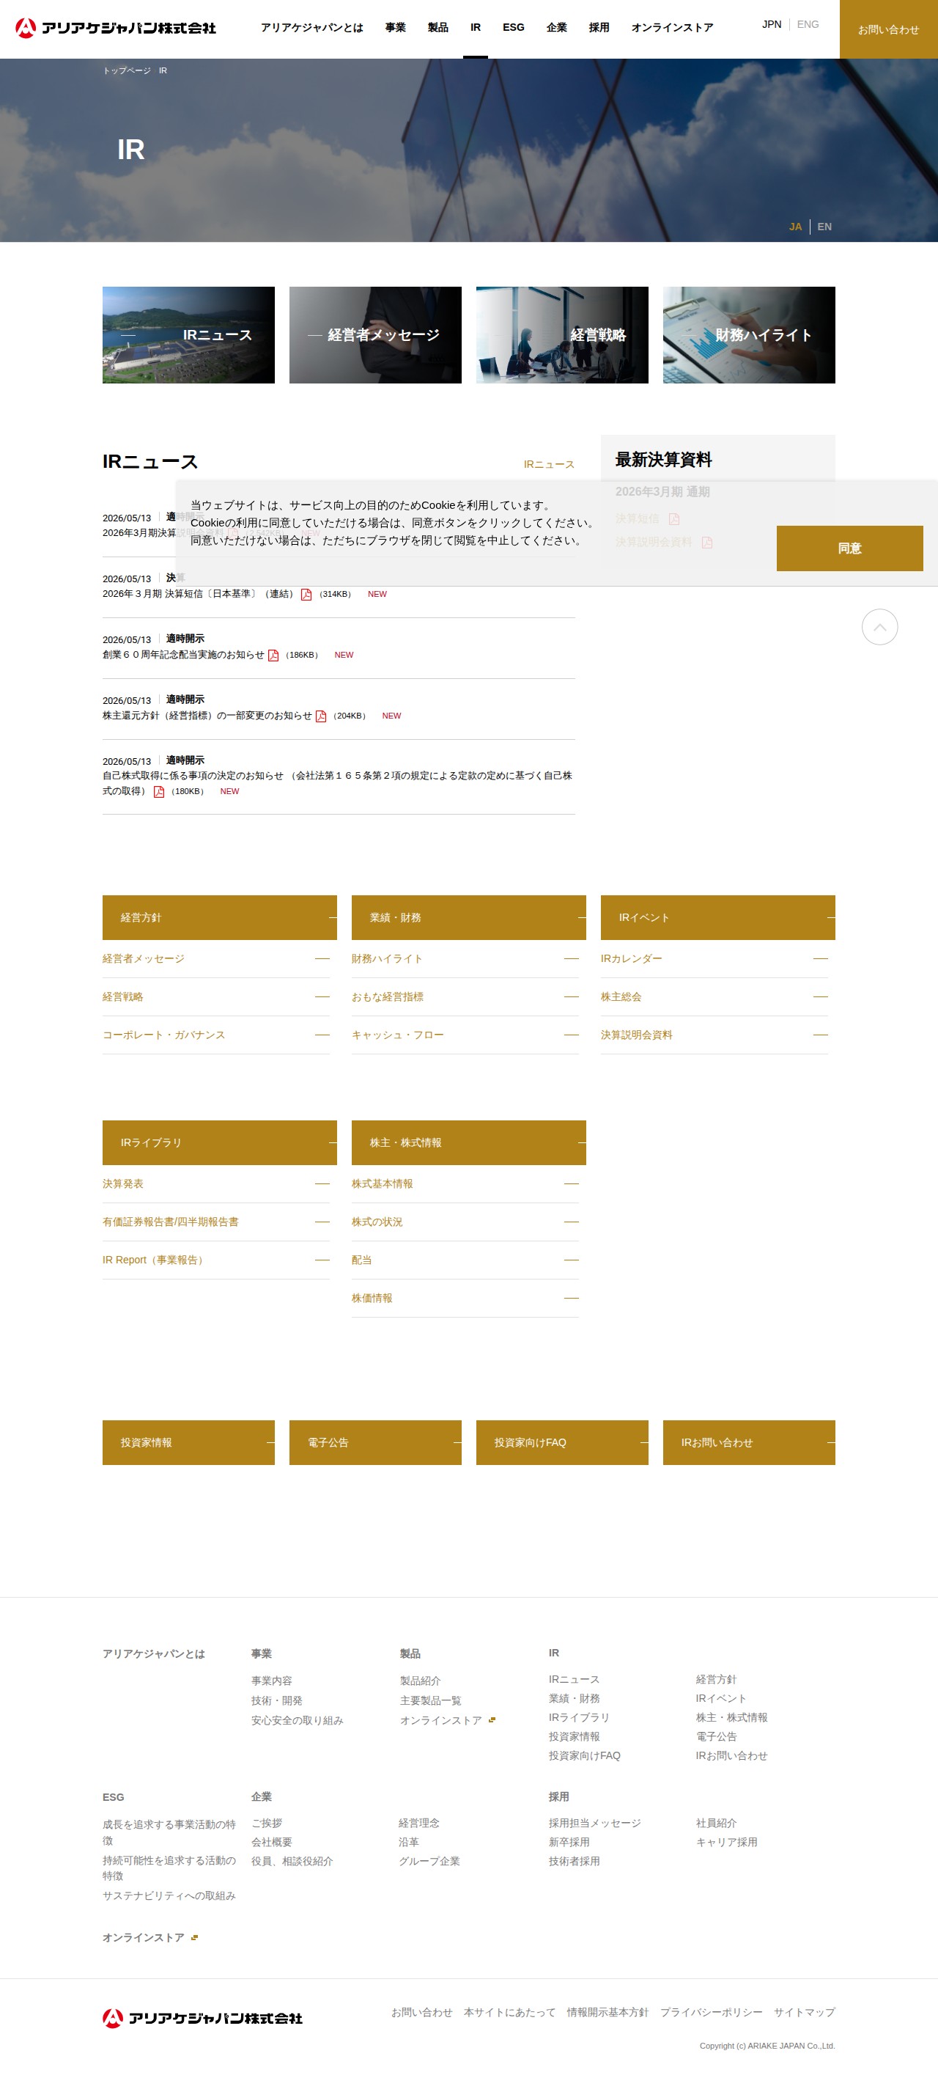Image resolution: width=938 pixels, height=2078 pixels.
Task: Expand the IRイベント section header
Action: (x=718, y=917)
